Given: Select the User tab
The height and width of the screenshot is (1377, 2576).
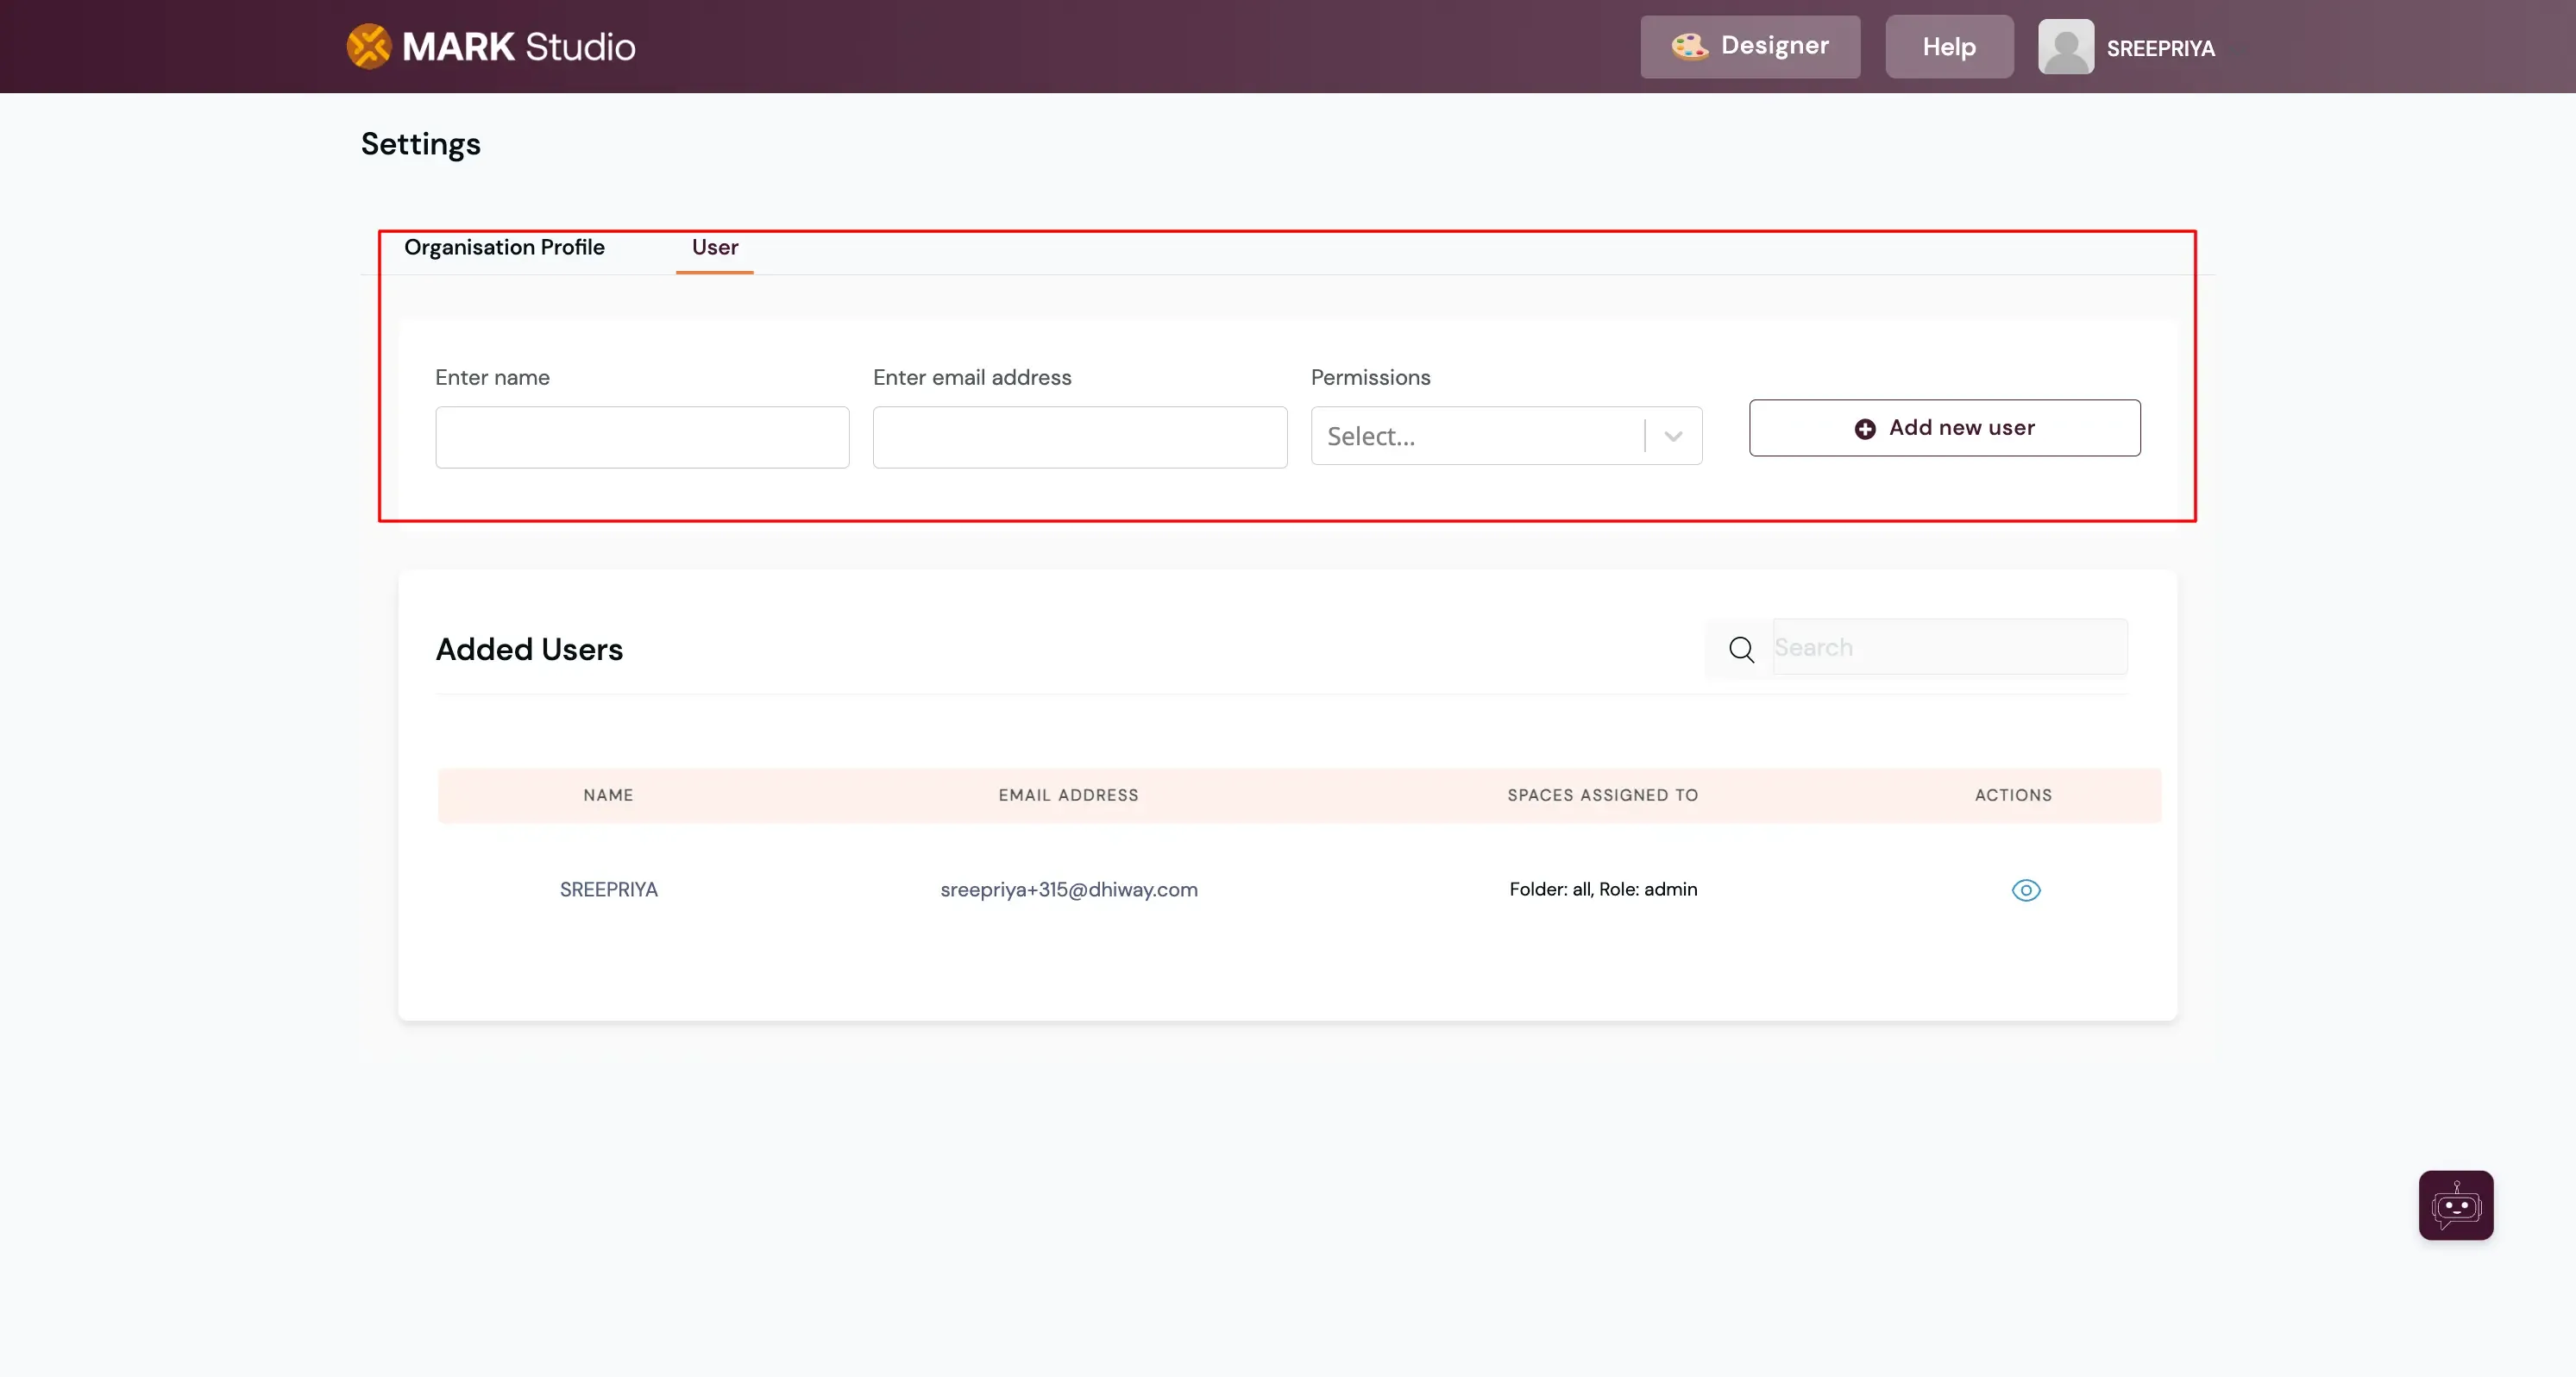Looking at the screenshot, I should pos(714,247).
